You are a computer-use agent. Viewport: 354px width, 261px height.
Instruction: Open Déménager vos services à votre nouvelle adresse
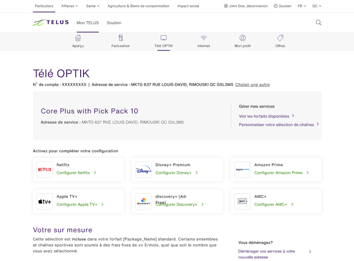click(266, 254)
